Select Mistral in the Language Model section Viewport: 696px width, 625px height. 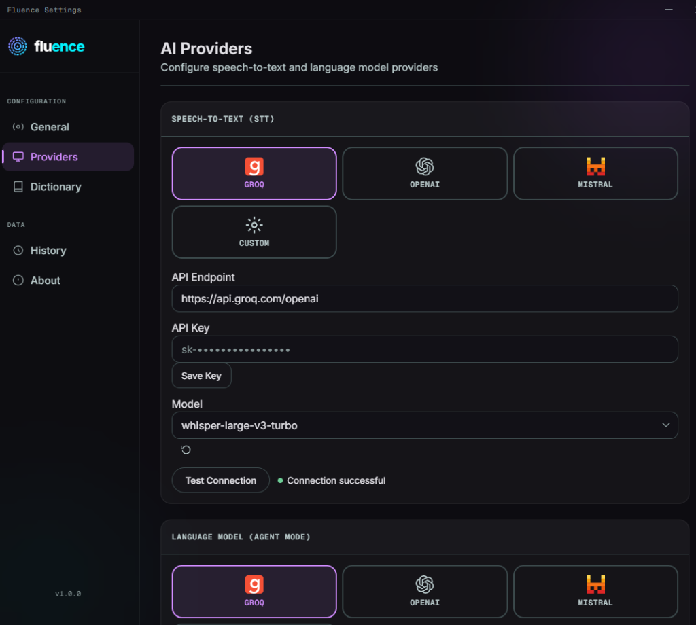(595, 591)
